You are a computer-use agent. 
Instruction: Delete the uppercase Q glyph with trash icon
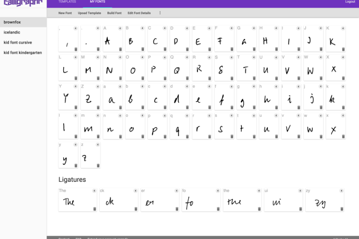click(187, 78)
